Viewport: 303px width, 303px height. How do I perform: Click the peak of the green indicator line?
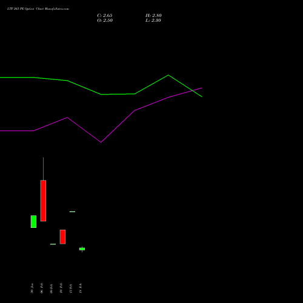pyautogui.click(x=168, y=75)
